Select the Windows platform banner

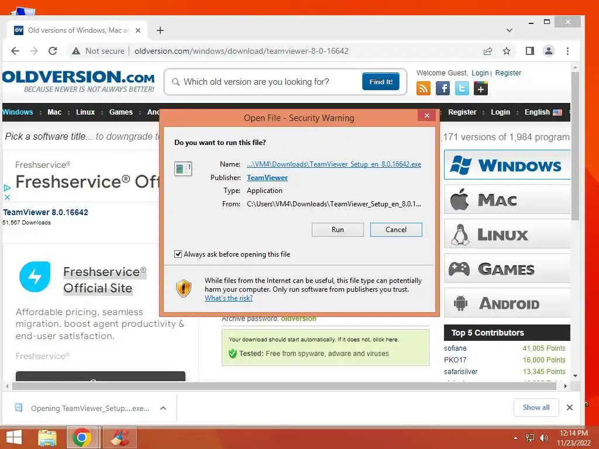click(x=507, y=165)
